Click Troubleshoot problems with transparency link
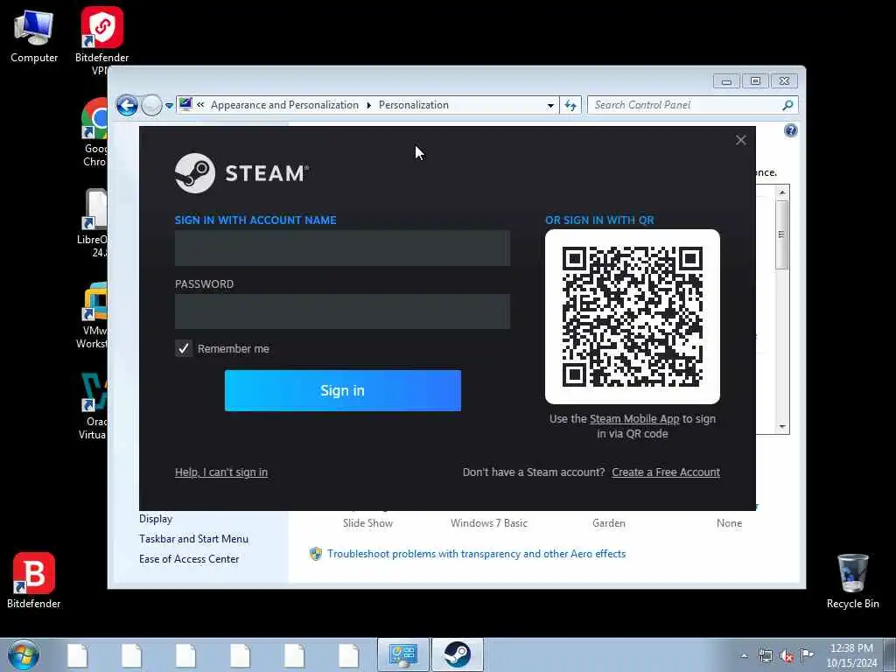896x672 pixels. 477,554
